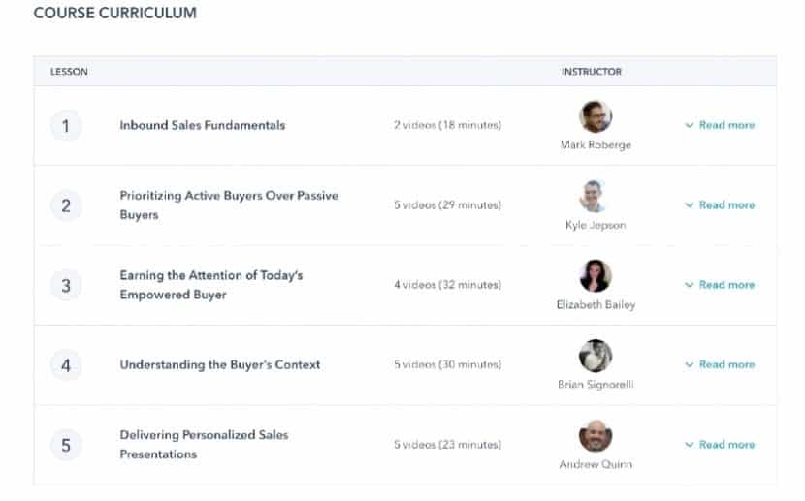Screen dimensions: 805x501
Task: Open Delivering Personalized Sales Presentations lesson title
Action: click(x=204, y=445)
